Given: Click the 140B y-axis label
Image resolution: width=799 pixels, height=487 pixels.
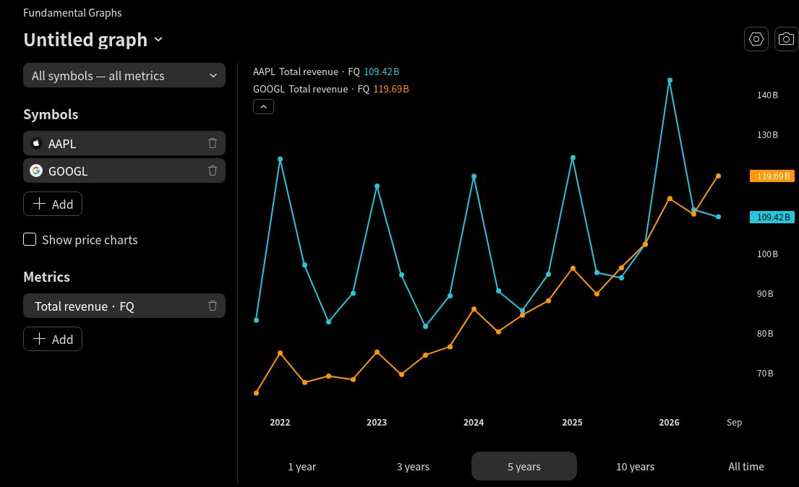Looking at the screenshot, I should click(767, 95).
